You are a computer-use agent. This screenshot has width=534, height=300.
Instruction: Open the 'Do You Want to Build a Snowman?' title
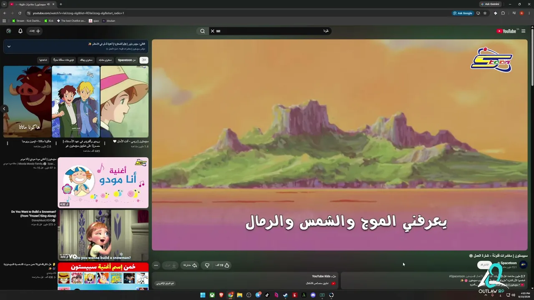(x=34, y=214)
